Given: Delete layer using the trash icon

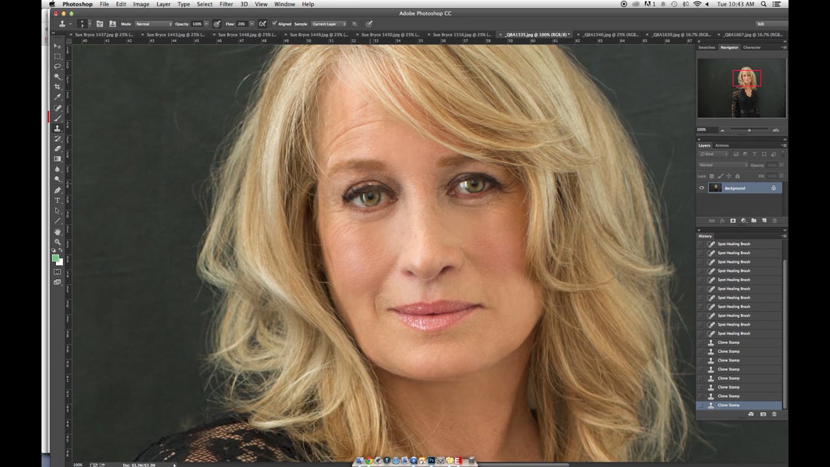Looking at the screenshot, I should click(774, 221).
